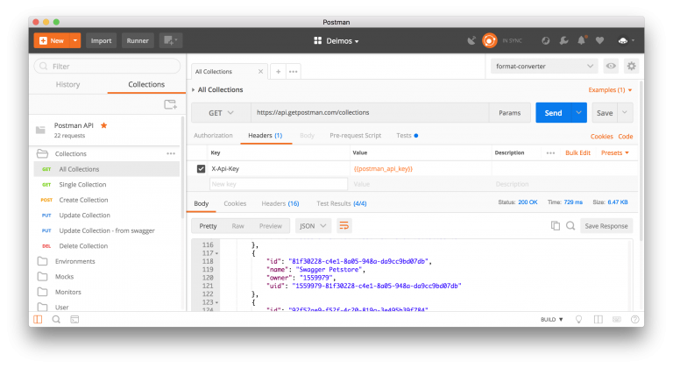Select the Raw response view

(x=237, y=226)
